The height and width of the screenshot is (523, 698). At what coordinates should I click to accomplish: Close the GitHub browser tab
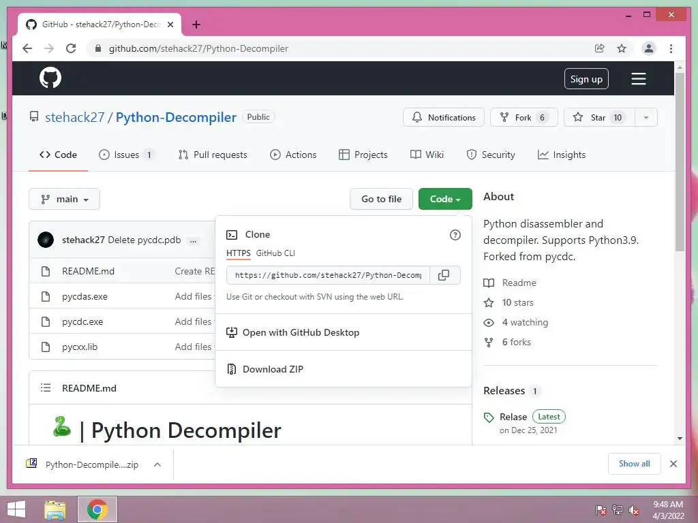click(x=170, y=25)
